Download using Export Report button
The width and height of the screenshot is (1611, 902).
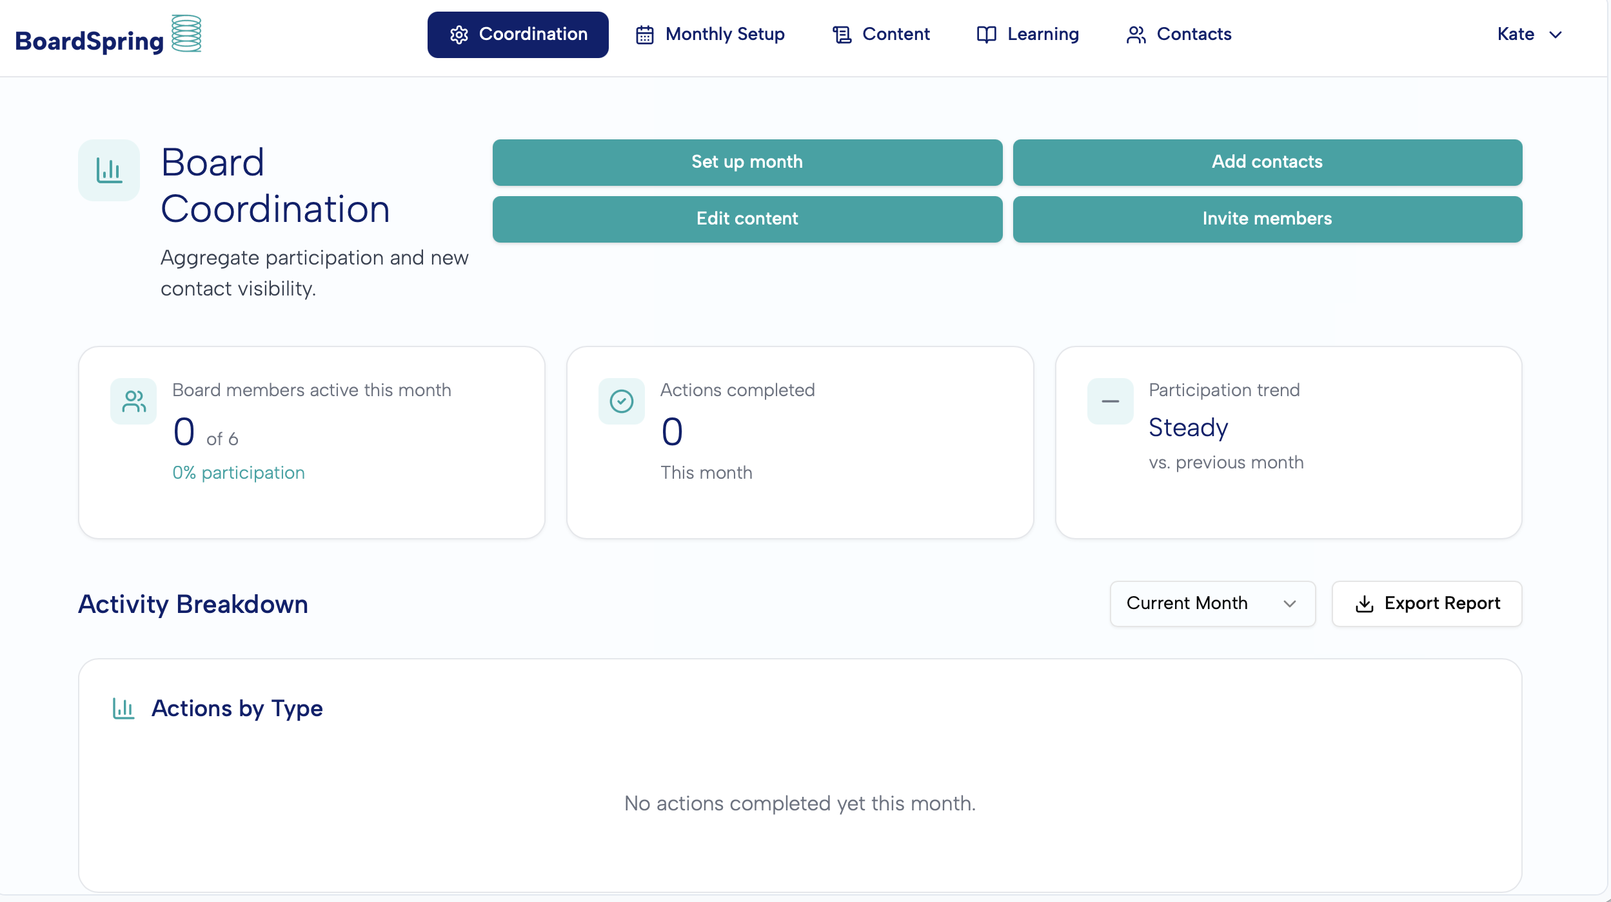(x=1427, y=603)
